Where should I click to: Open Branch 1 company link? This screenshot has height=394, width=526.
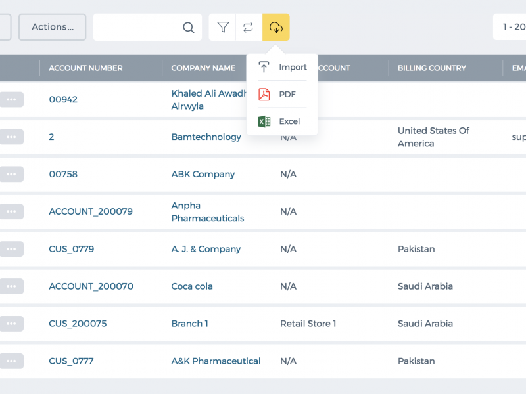pos(190,324)
